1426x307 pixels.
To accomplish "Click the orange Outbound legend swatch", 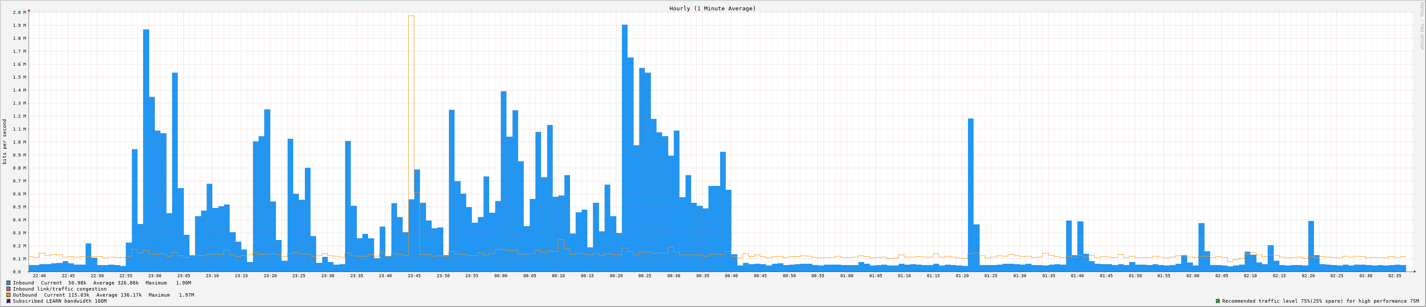I will pos(8,295).
